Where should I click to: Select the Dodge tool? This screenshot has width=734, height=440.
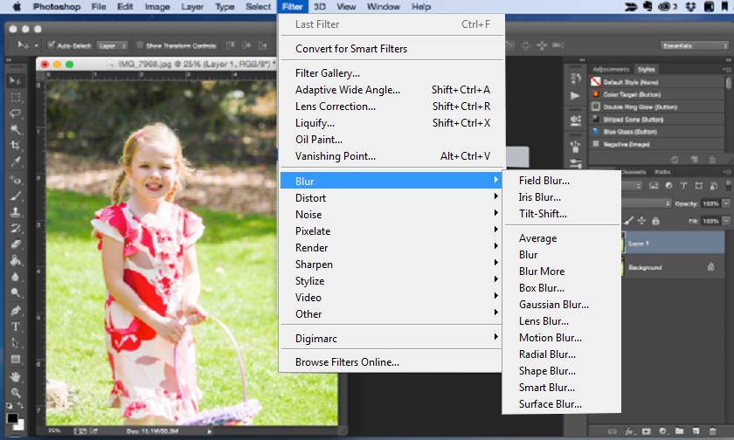click(15, 292)
